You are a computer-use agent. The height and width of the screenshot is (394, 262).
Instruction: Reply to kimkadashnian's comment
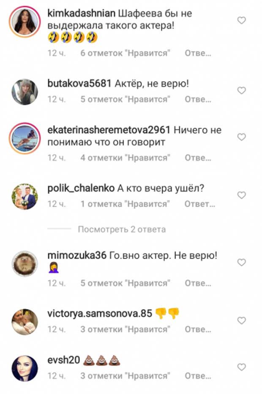pyautogui.click(x=198, y=53)
